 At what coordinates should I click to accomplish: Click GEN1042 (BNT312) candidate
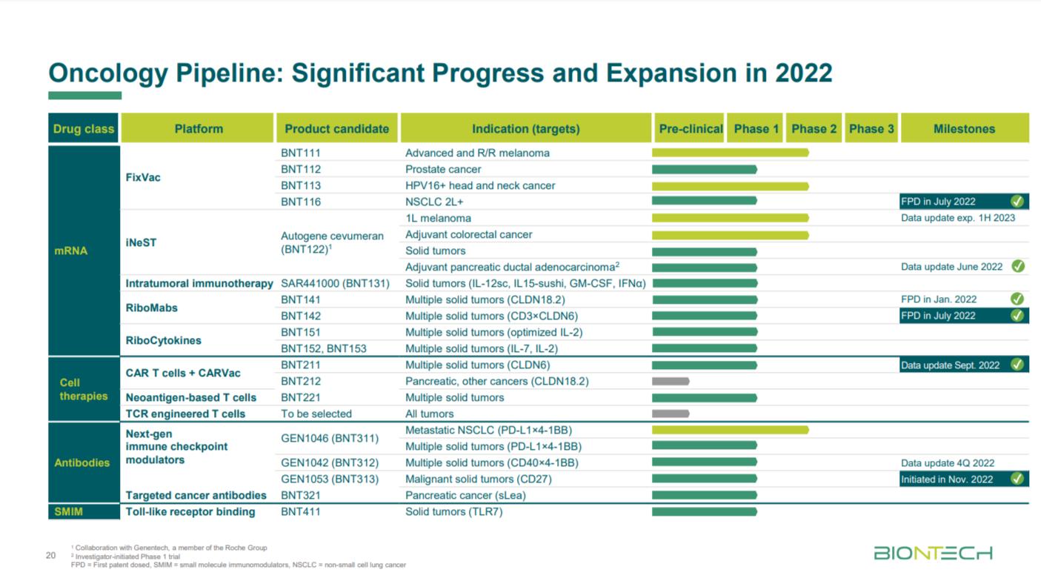(330, 462)
